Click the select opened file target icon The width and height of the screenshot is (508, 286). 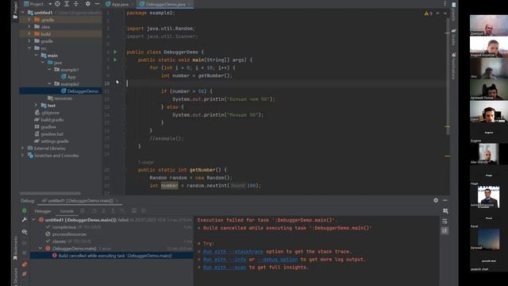click(57, 4)
